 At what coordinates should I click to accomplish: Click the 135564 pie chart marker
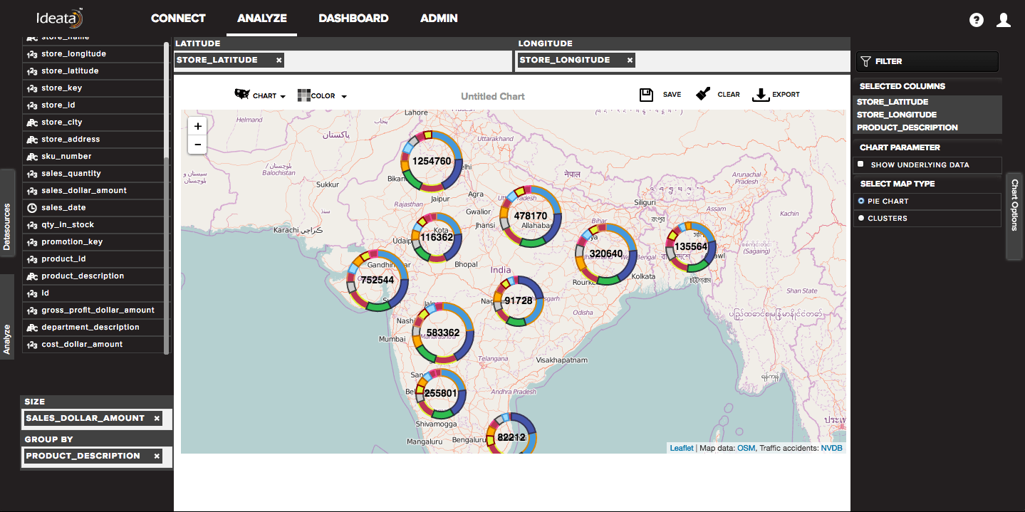tap(691, 246)
